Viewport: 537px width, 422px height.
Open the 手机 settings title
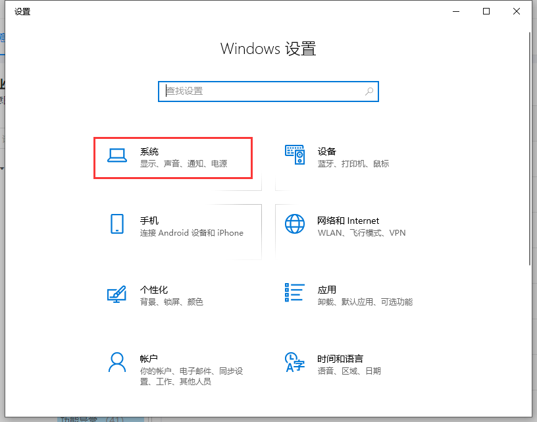point(149,221)
